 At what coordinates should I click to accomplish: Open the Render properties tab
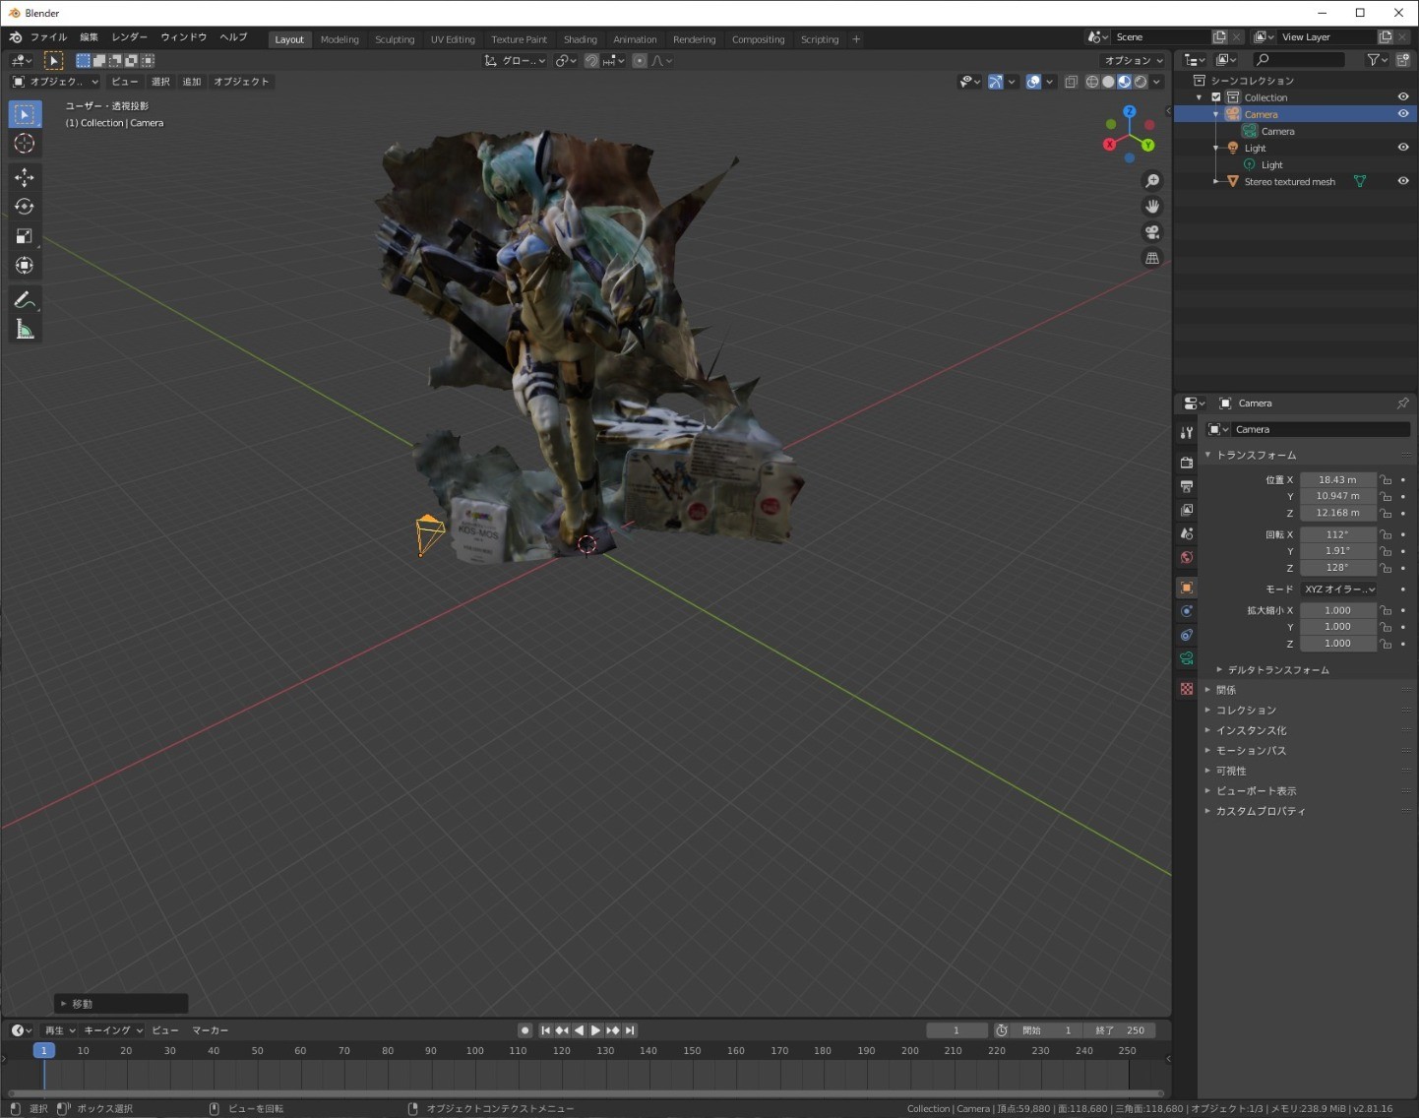tap(1187, 463)
